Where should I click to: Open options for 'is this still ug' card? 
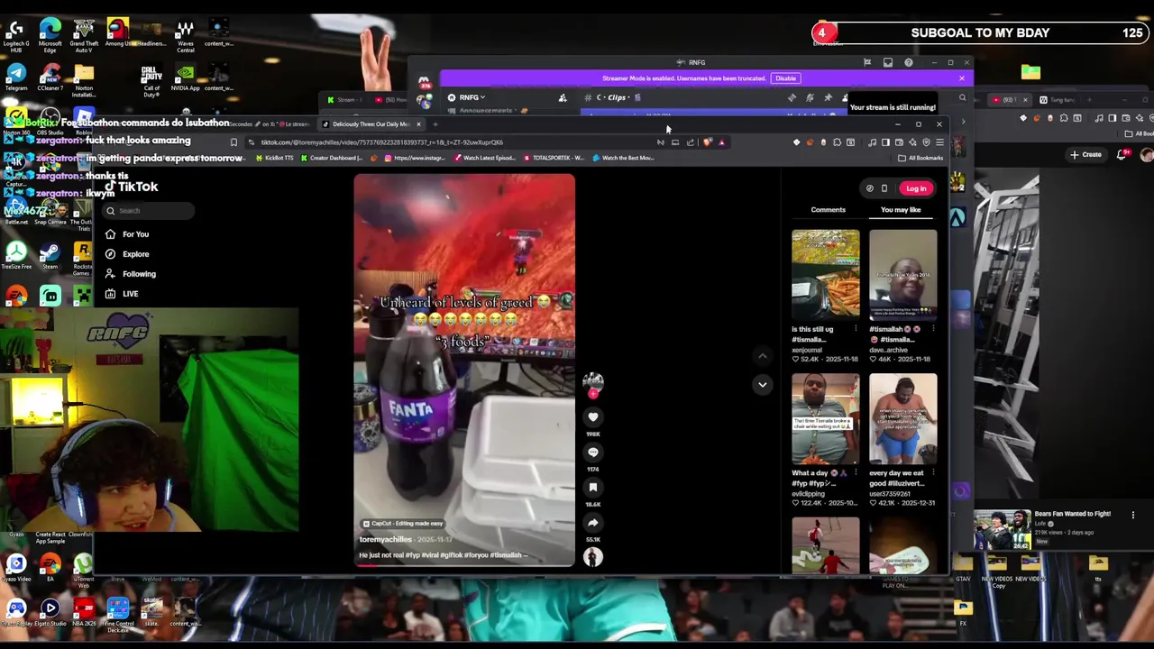(x=856, y=329)
